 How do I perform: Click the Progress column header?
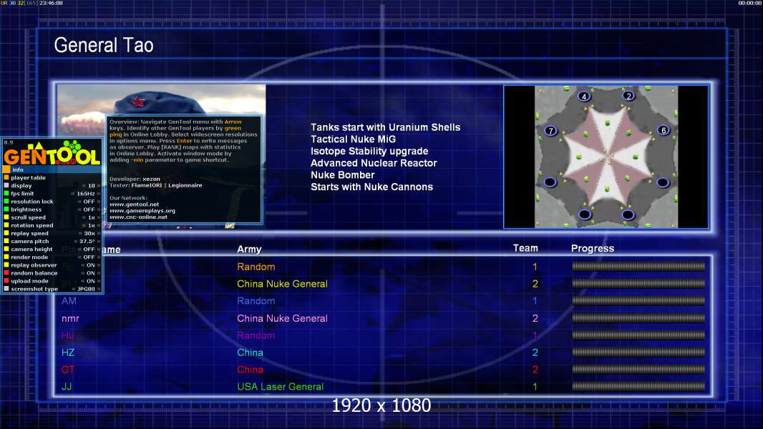tap(592, 248)
